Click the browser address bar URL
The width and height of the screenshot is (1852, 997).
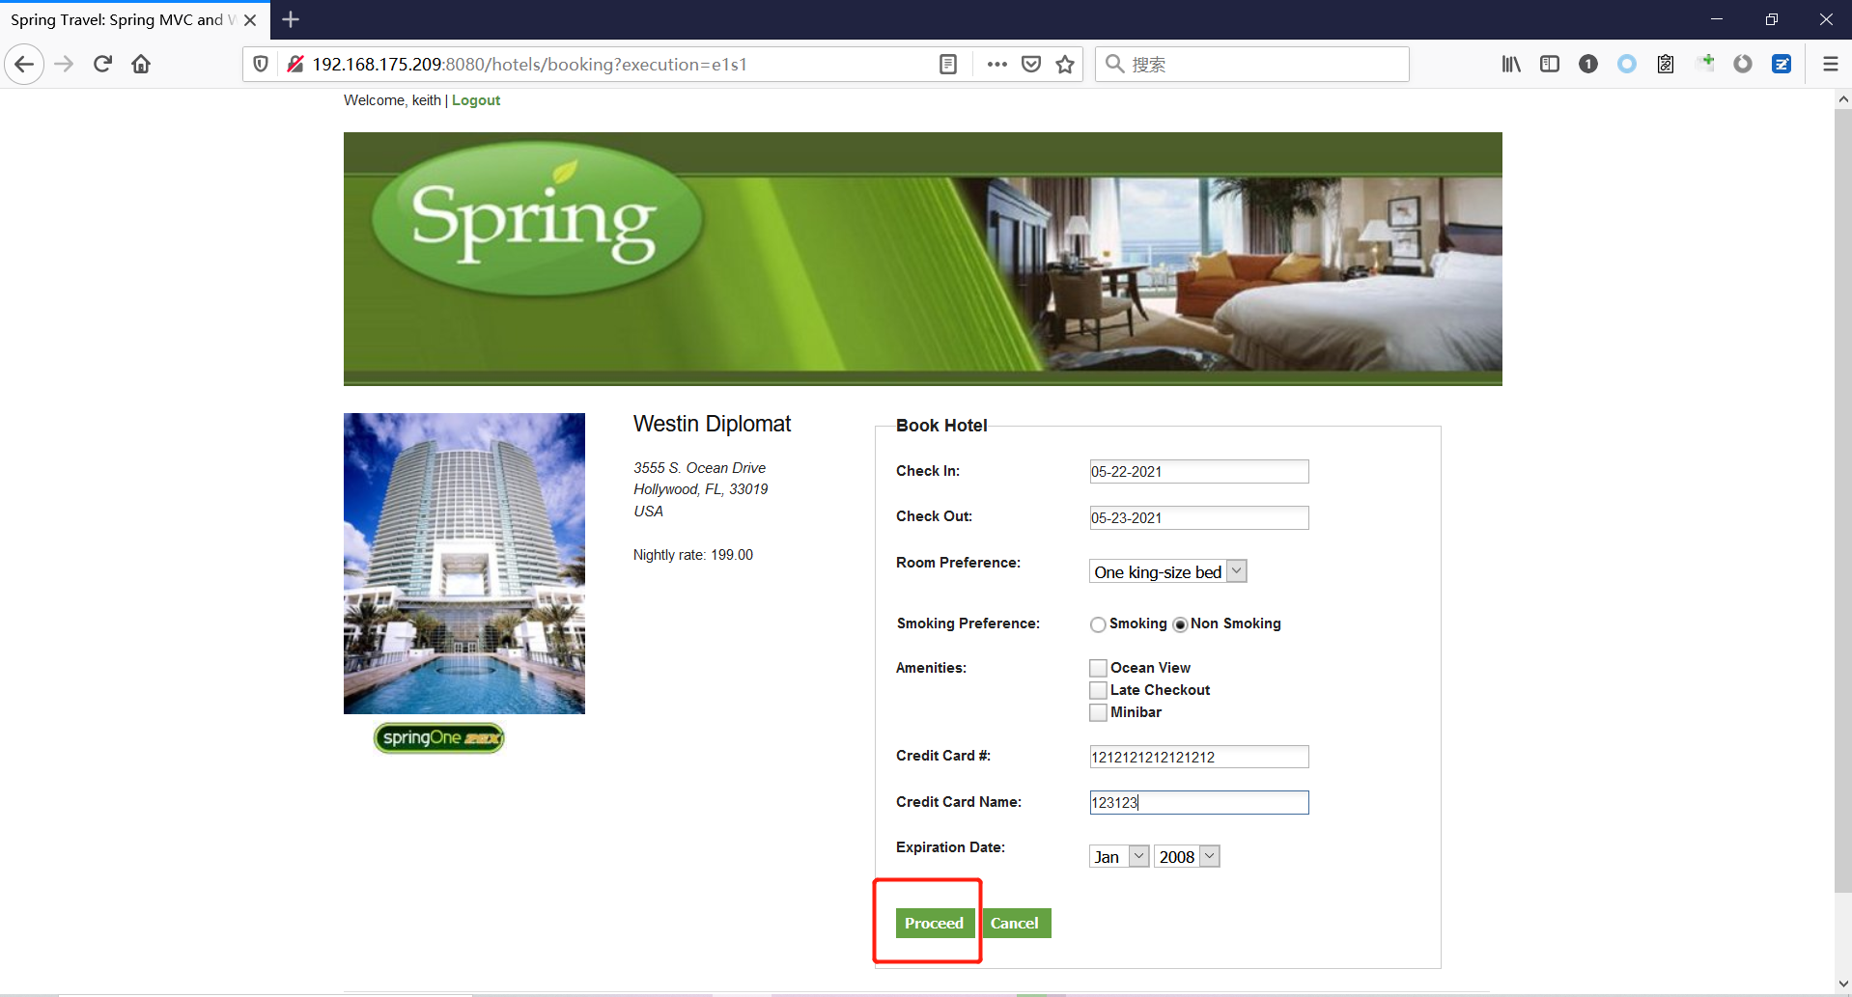pyautogui.click(x=529, y=65)
